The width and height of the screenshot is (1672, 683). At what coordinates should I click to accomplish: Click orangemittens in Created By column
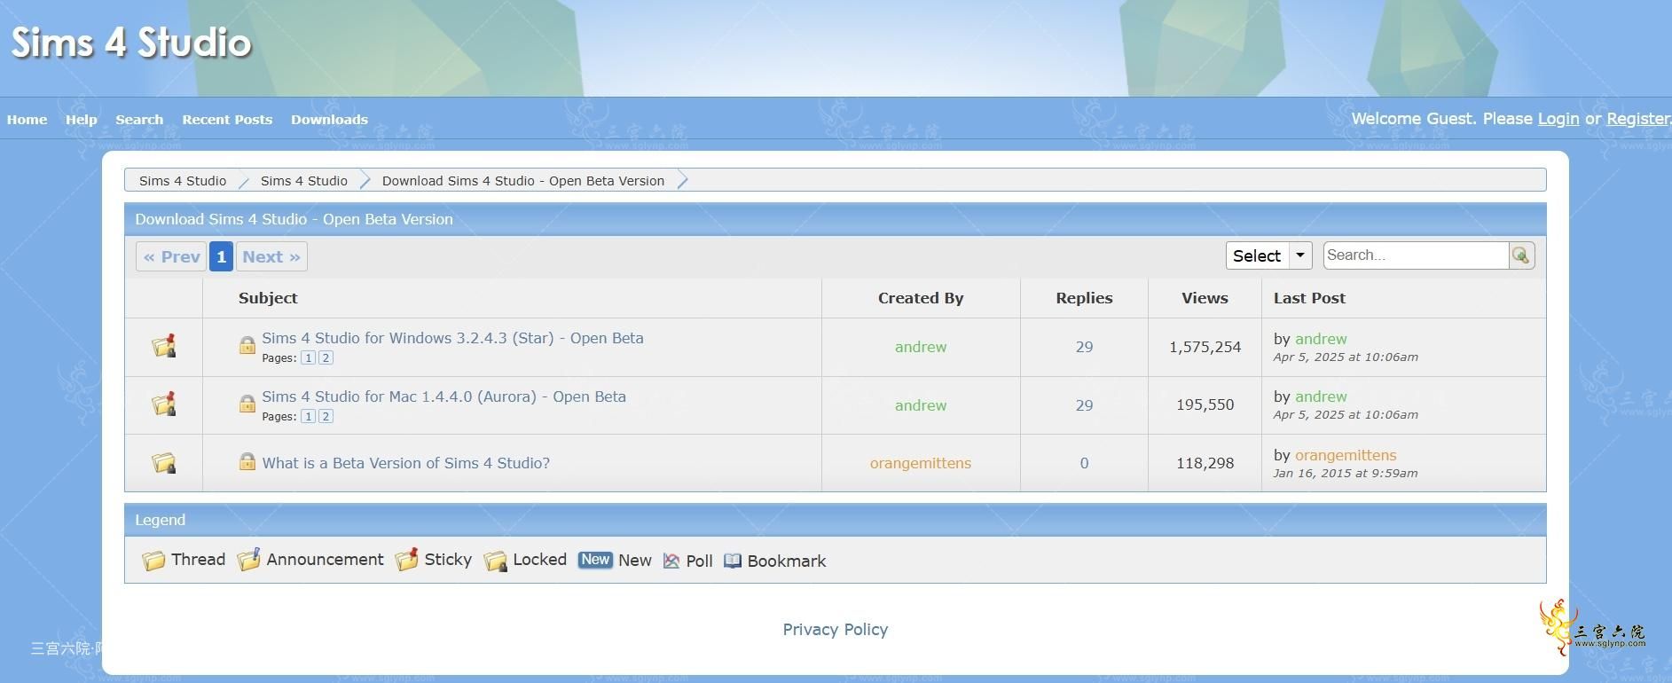pyautogui.click(x=921, y=463)
